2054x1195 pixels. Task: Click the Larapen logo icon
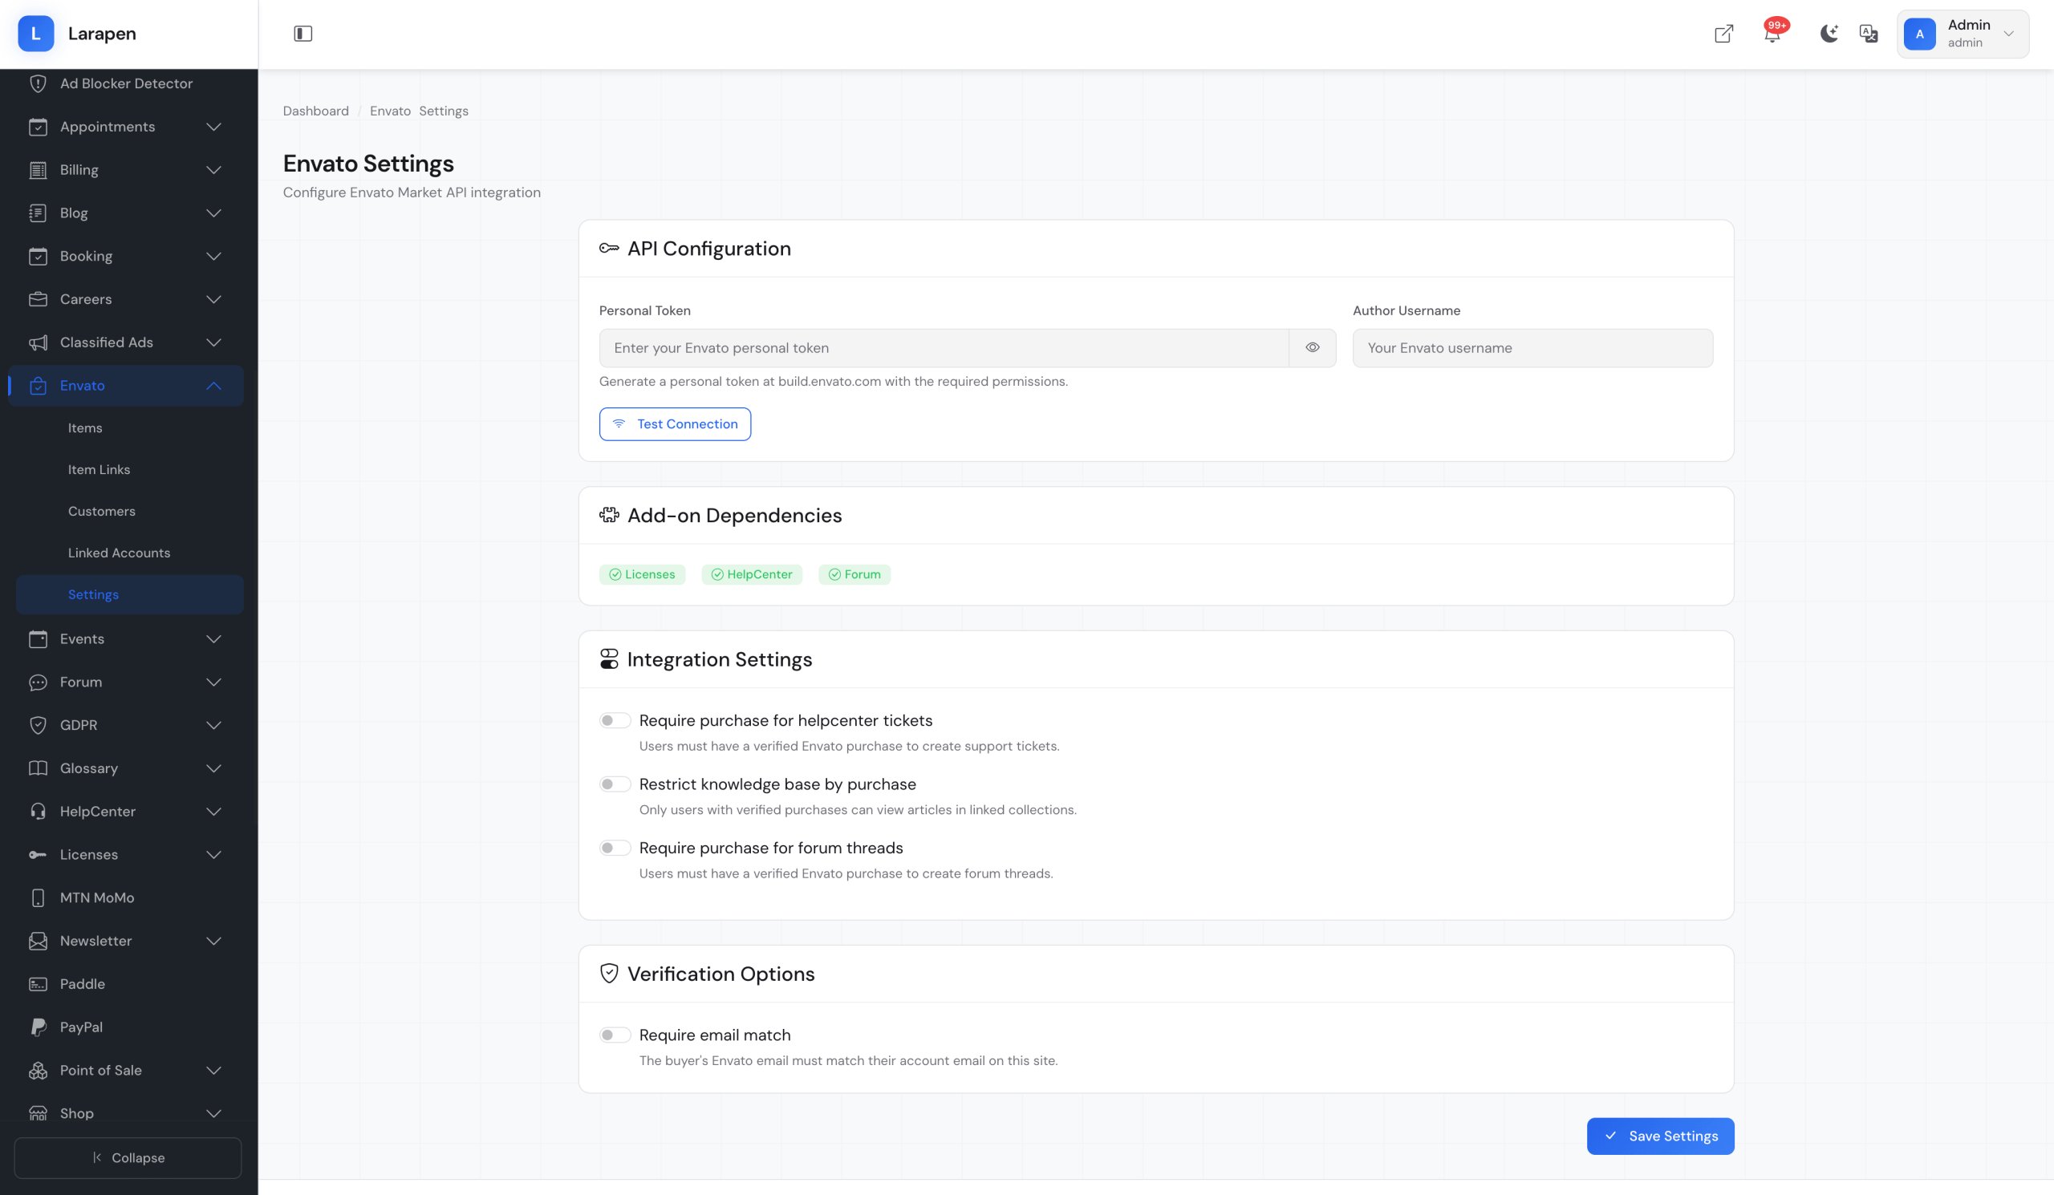(36, 34)
